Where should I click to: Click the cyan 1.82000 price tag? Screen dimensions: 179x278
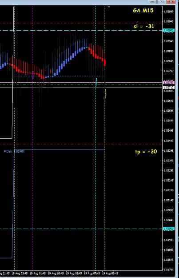tap(168, 229)
